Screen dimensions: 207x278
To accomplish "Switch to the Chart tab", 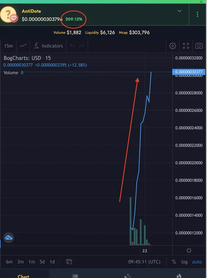I will [23, 276].
